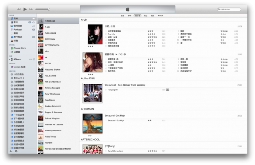The image size is (255, 165).
Task: Select artist Alabama Shakes in the list
Action: tap(58, 70)
